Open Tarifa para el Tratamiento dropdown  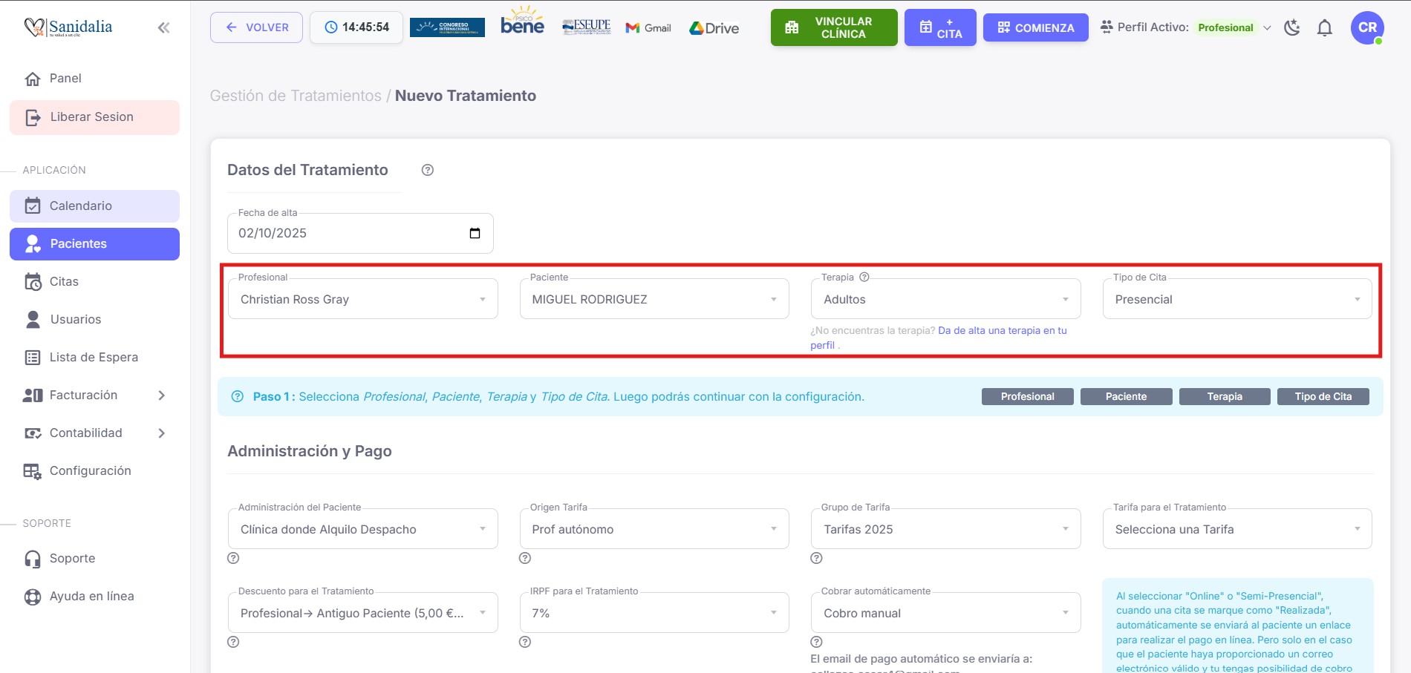tap(1236, 529)
